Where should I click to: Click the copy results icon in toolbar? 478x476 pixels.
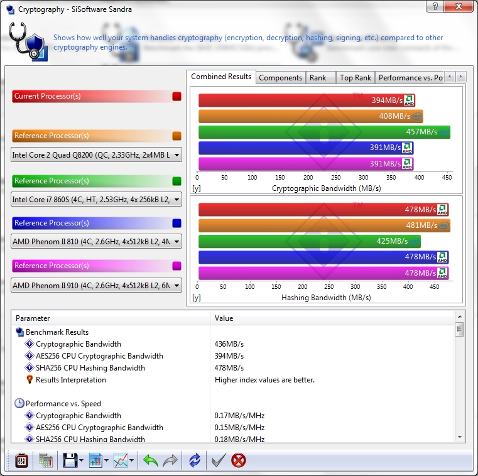46,460
